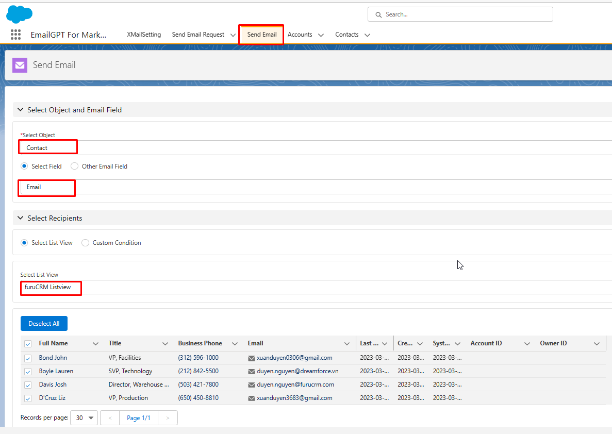
Task: Click the Page 1/1 indicator
Action: point(139,418)
